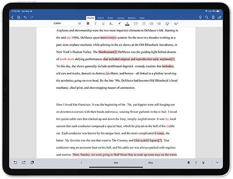233x179 pixels.
Task: Open the search magnifier icon
Action: (207, 17)
